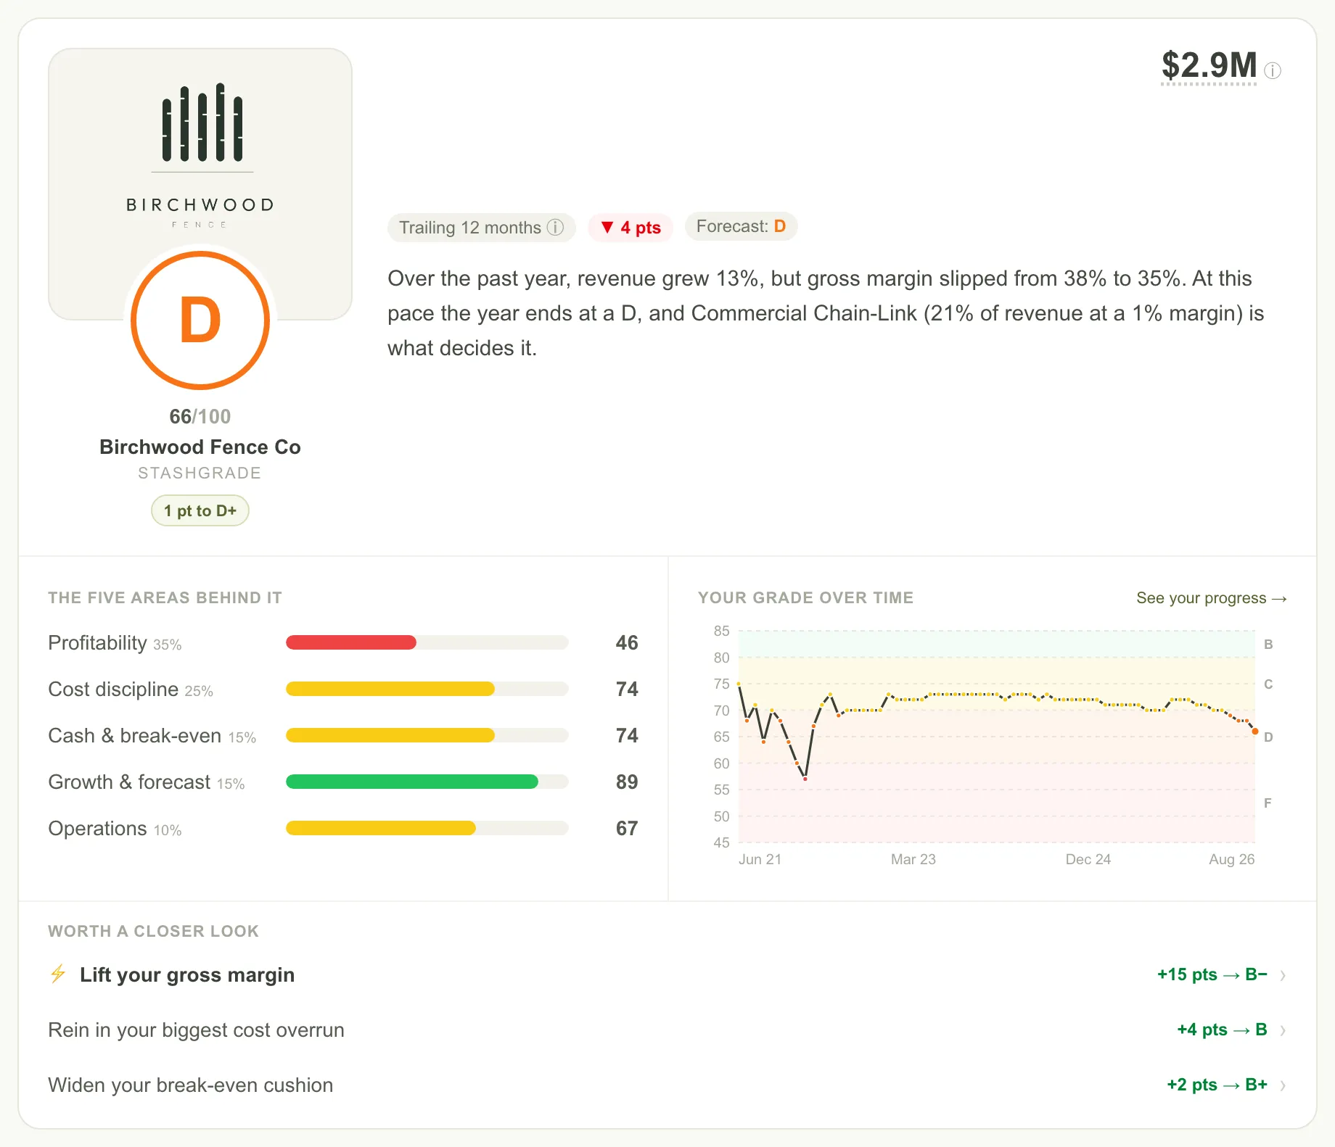Viewport: 1335px width, 1147px height.
Task: Select the Trailing 12 months pill
Action: tap(482, 228)
